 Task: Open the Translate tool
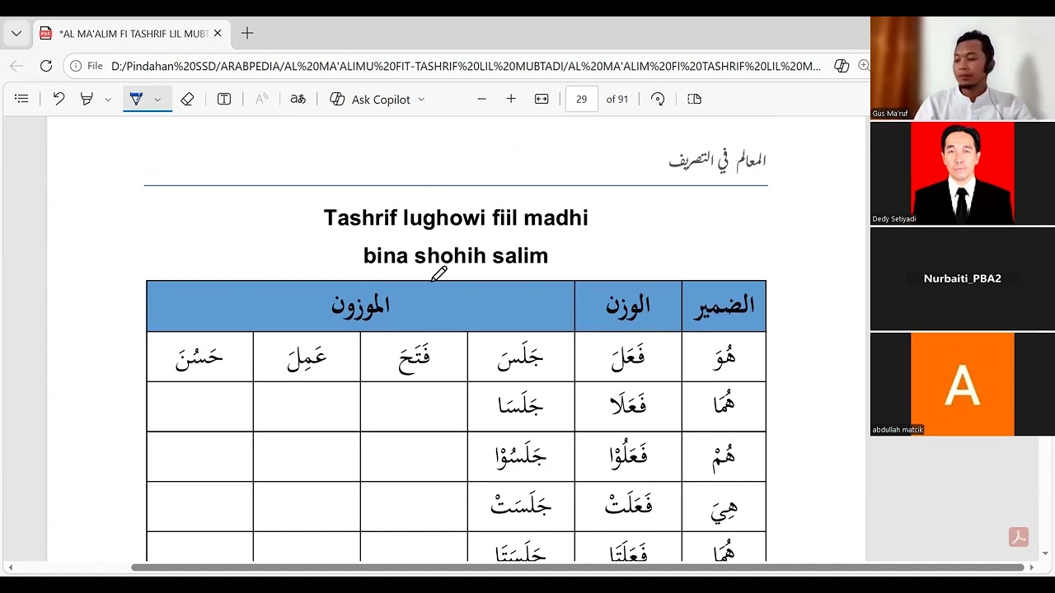pos(298,99)
